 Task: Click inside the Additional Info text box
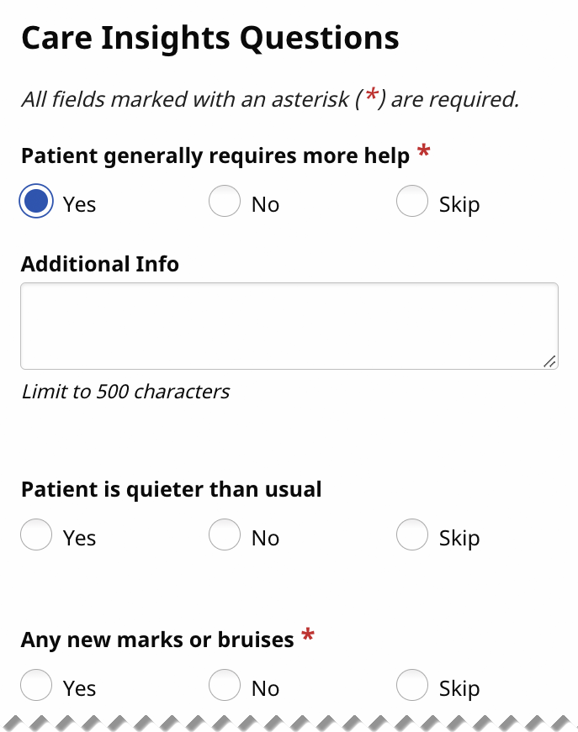pyautogui.click(x=289, y=325)
